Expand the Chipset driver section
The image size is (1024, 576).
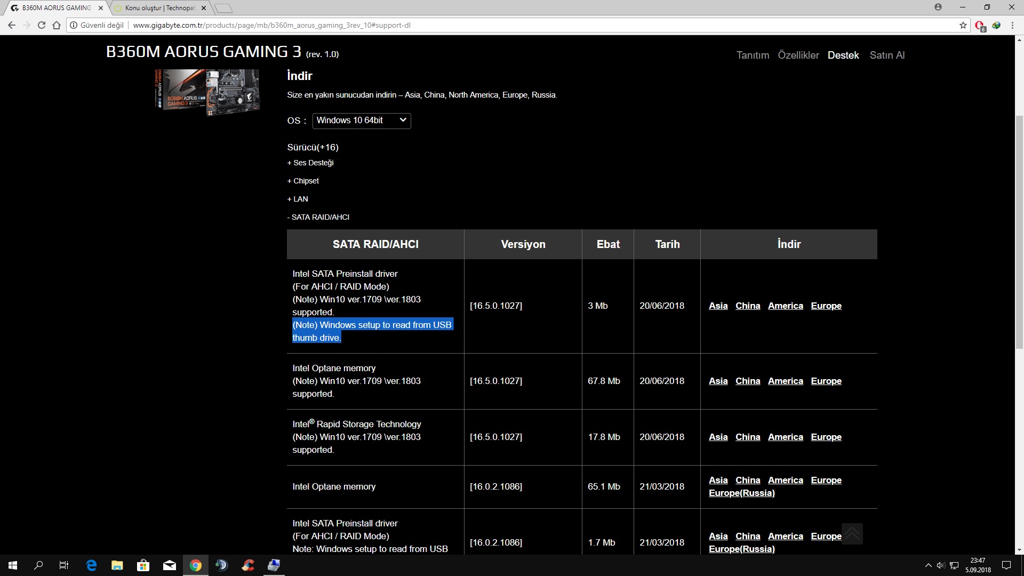tap(303, 181)
